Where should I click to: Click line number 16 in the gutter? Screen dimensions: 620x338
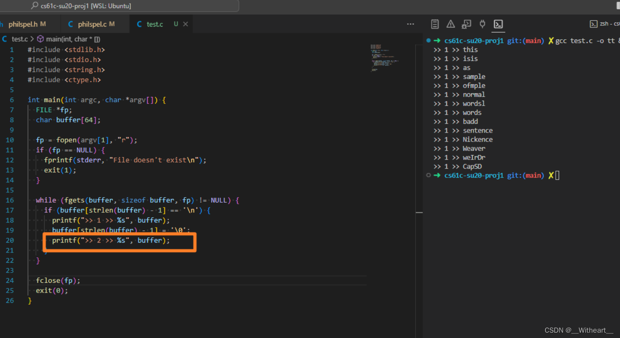pyautogui.click(x=10, y=200)
